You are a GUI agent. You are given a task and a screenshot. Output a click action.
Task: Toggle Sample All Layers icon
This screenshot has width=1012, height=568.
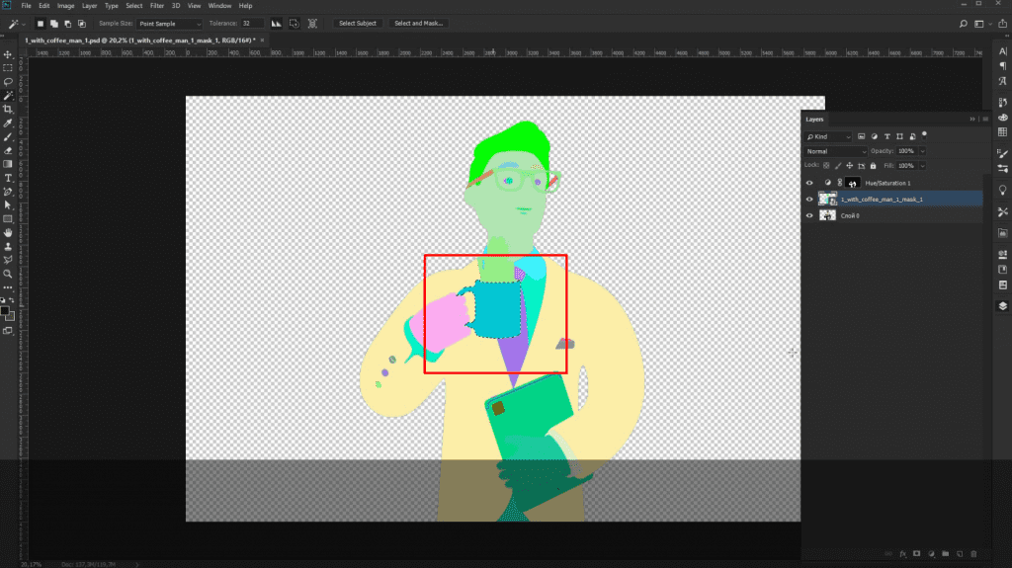(x=312, y=24)
